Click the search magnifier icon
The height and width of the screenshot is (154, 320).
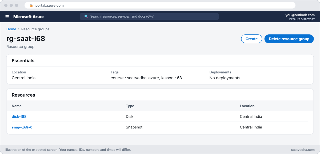coord(86,16)
